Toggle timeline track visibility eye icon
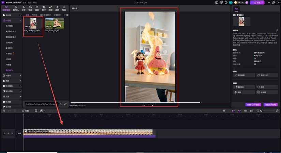281x153 pixels. pos(8,133)
